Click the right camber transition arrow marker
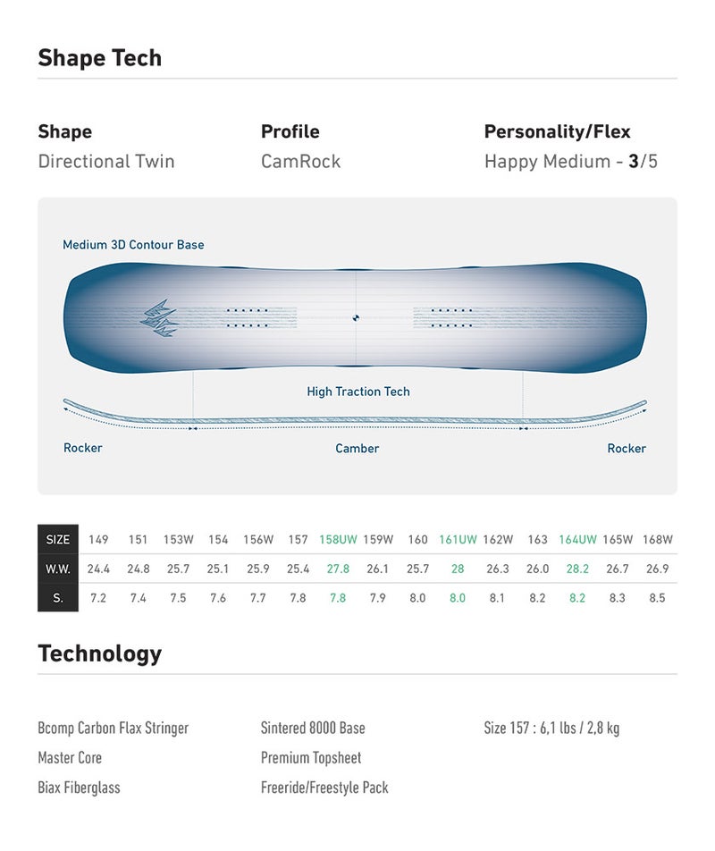Image resolution: width=715 pixels, height=851 pixels. click(x=523, y=429)
